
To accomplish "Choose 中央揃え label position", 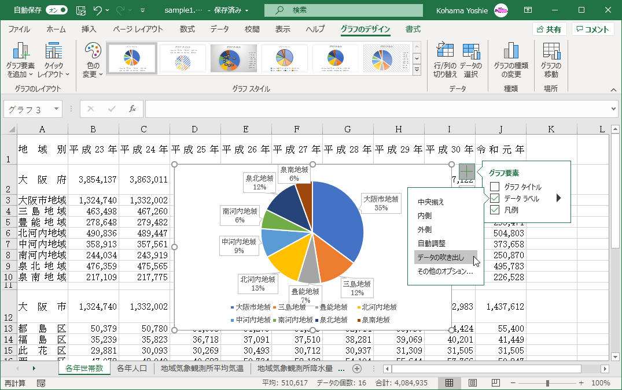I will coord(431,202).
